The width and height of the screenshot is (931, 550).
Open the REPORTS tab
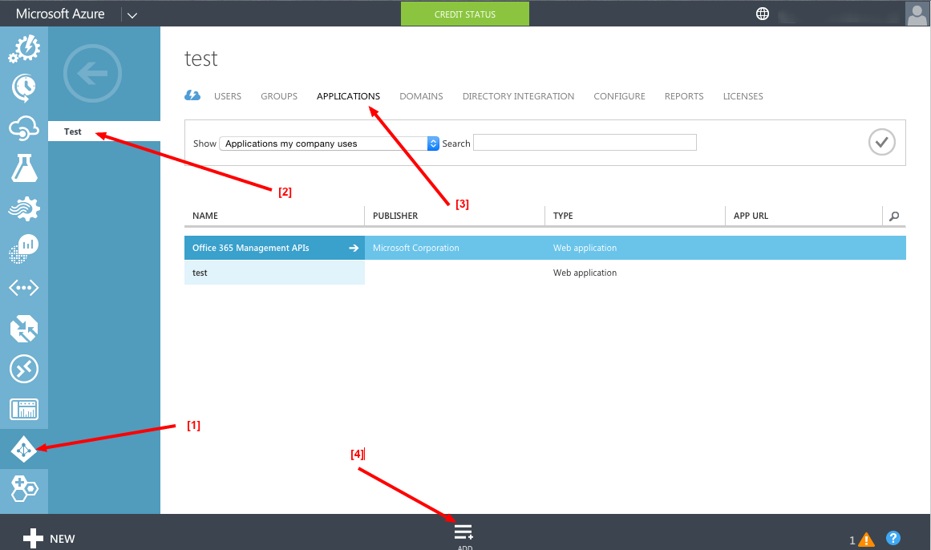(x=684, y=96)
